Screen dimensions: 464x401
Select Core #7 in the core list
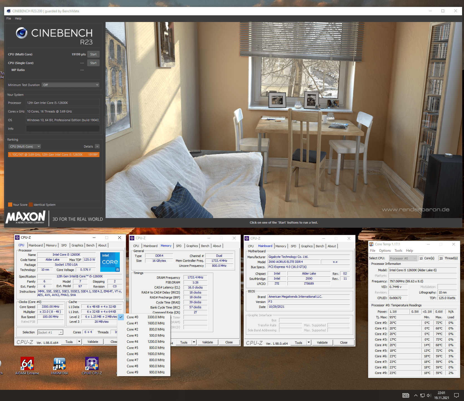(144, 360)
